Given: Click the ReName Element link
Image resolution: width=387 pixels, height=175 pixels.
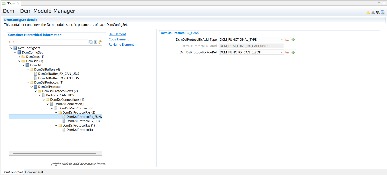Looking at the screenshot, I should [x=121, y=45].
